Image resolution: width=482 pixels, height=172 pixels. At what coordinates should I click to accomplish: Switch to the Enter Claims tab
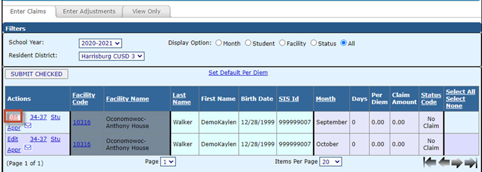(x=28, y=11)
